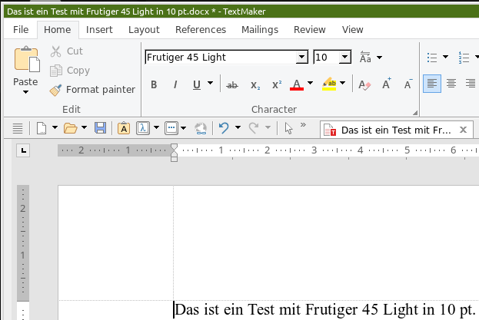
Task: Apply yellow text highlight color
Action: [329, 84]
